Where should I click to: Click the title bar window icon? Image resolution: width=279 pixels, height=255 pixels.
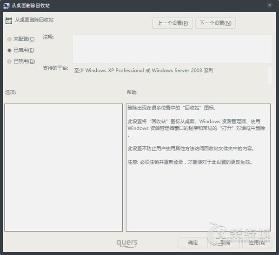6,6
